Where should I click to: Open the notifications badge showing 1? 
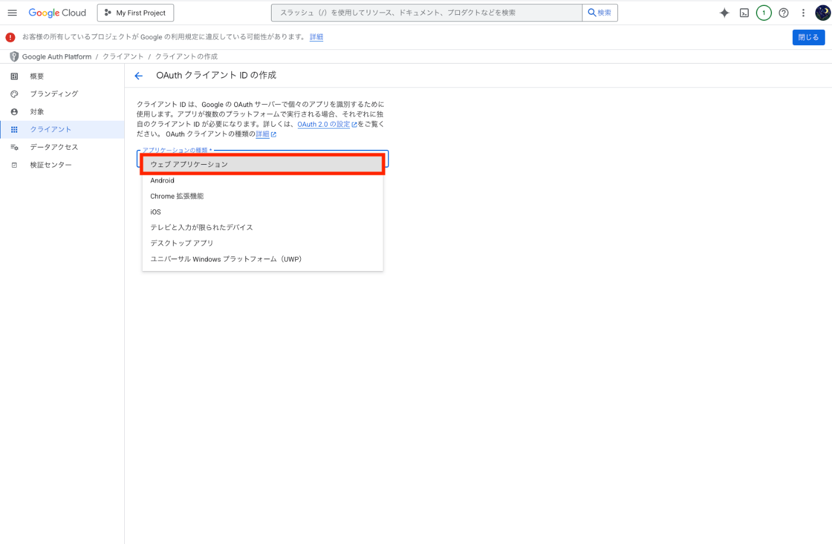tap(764, 12)
